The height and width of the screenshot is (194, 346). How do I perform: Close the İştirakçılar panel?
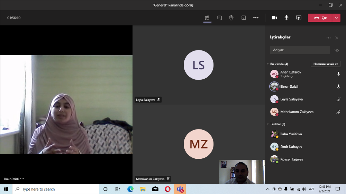pos(337,38)
